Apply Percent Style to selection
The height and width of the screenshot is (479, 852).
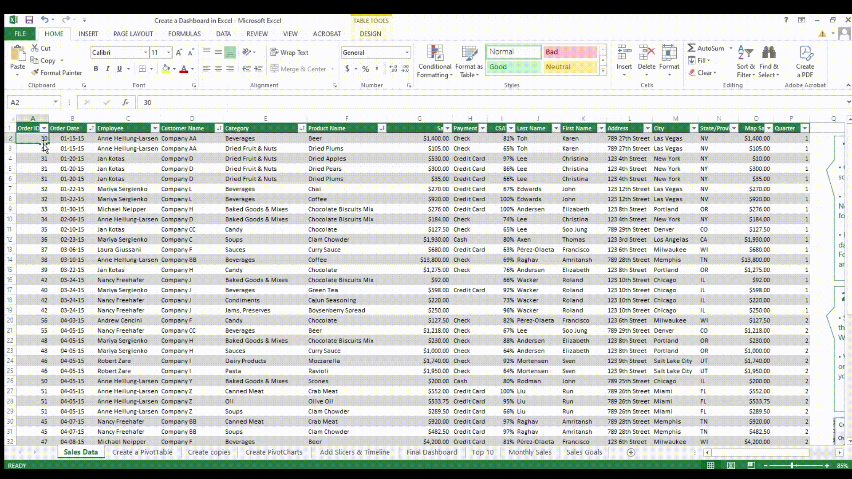click(365, 69)
